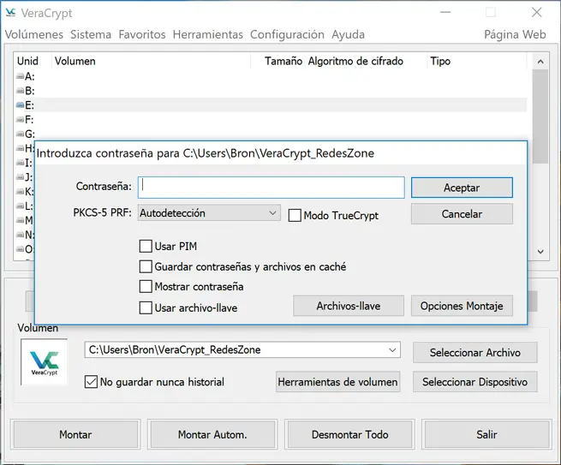
Task: Open the Favoritos menu
Action: click(142, 35)
